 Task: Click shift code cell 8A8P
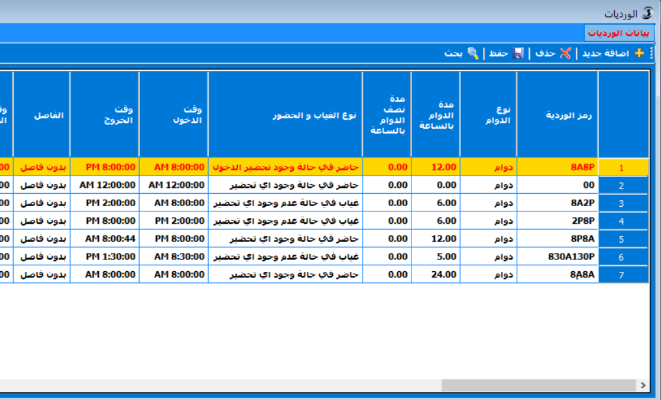tap(557, 167)
